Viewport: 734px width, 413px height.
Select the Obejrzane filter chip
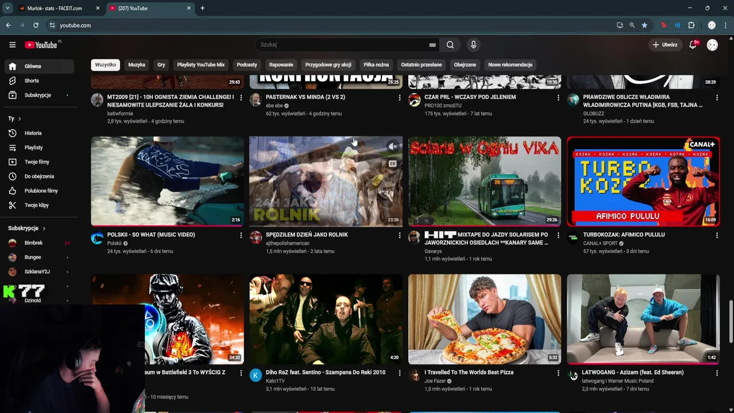tap(465, 65)
